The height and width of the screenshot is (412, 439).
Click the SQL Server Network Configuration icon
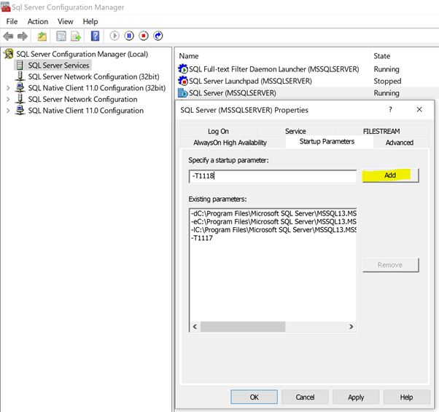(x=20, y=99)
